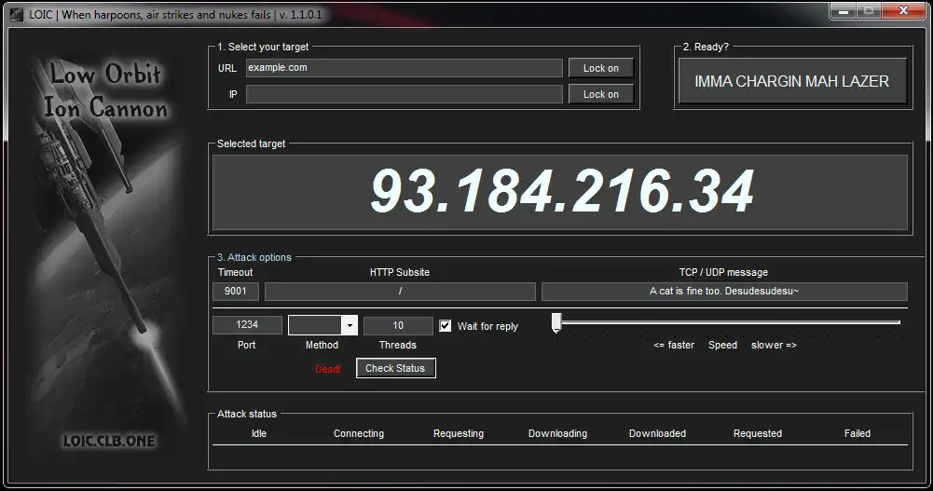Click the Port field showing 1234
The width and height of the screenshot is (933, 491).
pyautogui.click(x=247, y=324)
